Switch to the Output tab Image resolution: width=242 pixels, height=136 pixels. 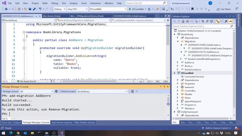pyautogui.click(x=17, y=122)
